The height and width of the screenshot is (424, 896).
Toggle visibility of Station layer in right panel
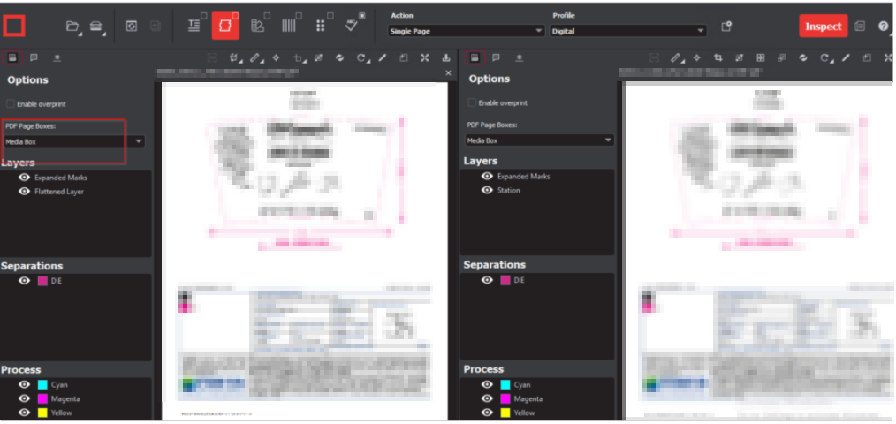tap(487, 190)
